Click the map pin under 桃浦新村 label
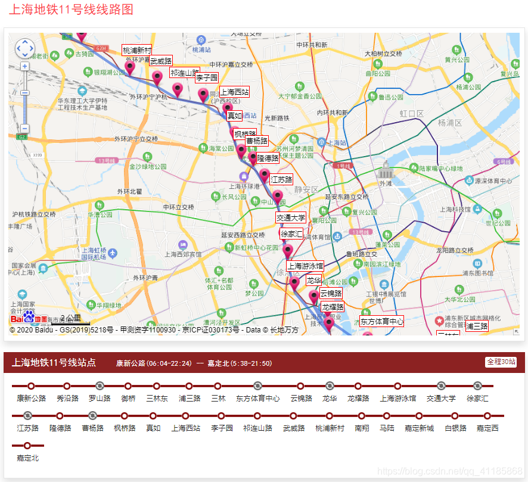 (x=130, y=68)
